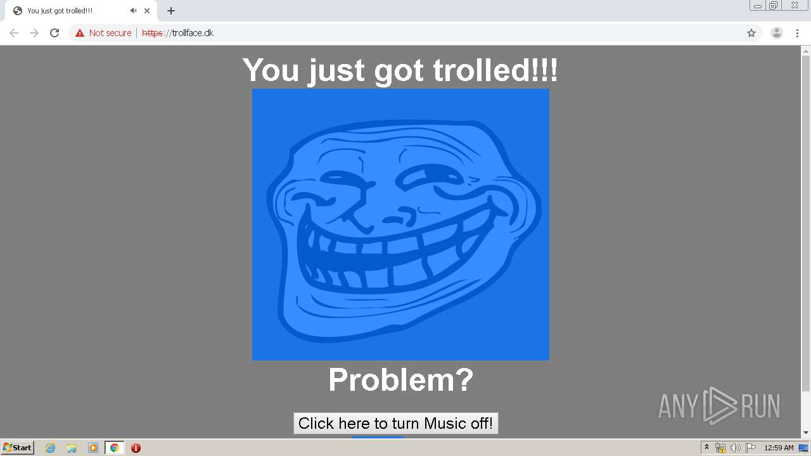811x456 pixels.
Task: Open Windows Media Player taskbar icon
Action: [93, 448]
